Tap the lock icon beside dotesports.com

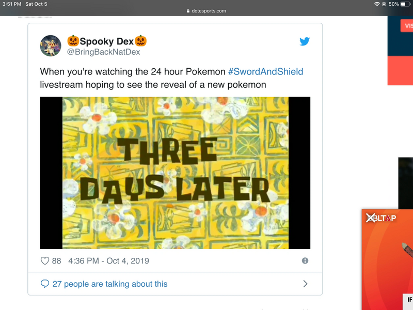188,11
